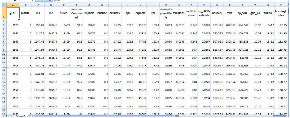
Task: Select the 'exports' header cell
Action: pos(140,13)
